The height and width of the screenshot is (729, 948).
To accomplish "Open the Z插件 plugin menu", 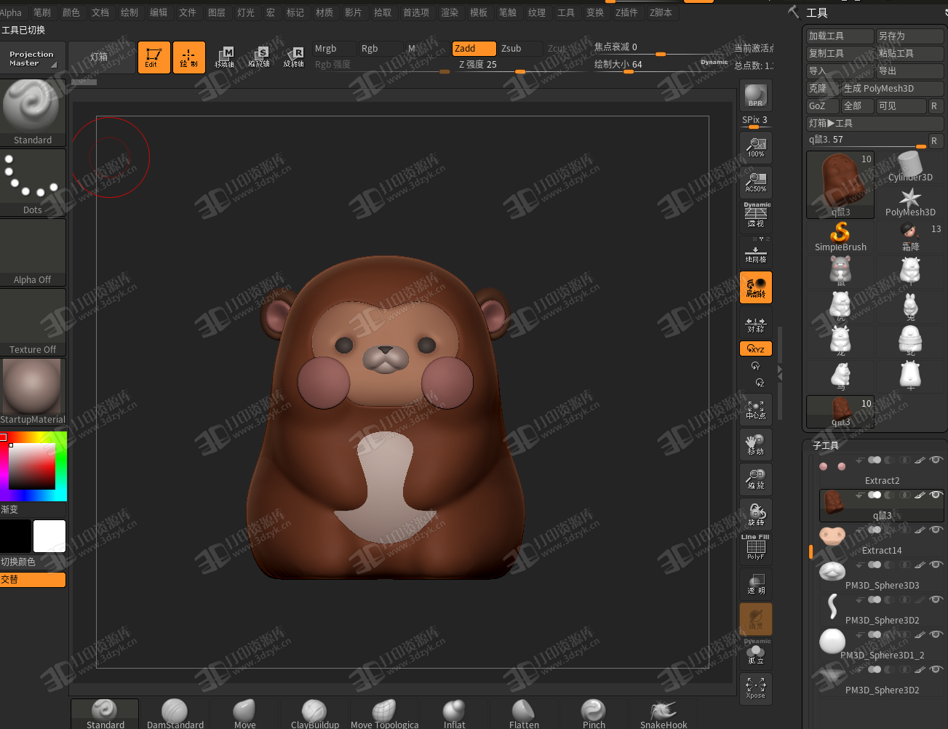I will click(x=626, y=12).
